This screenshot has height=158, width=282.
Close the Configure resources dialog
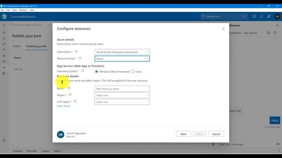pos(223,29)
